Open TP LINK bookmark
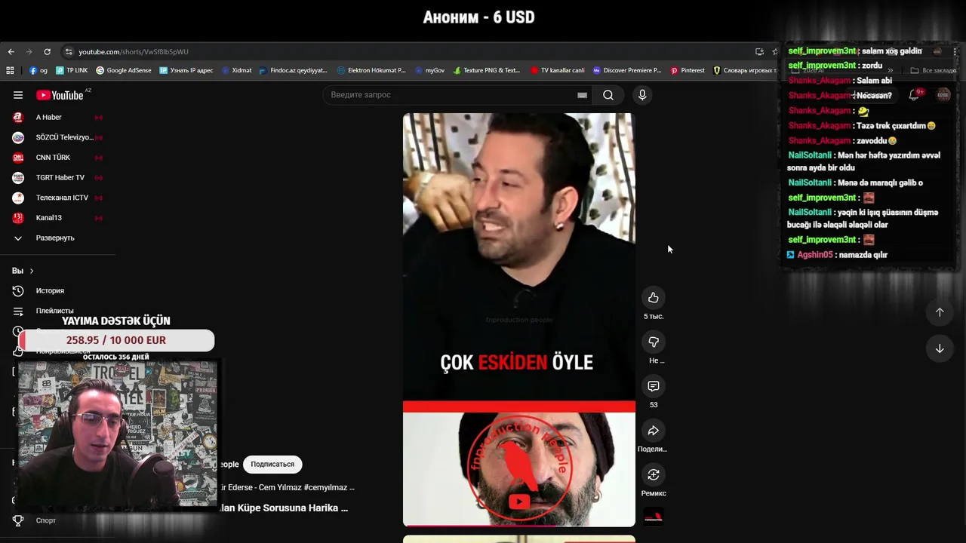The height and width of the screenshot is (543, 966). click(x=72, y=70)
